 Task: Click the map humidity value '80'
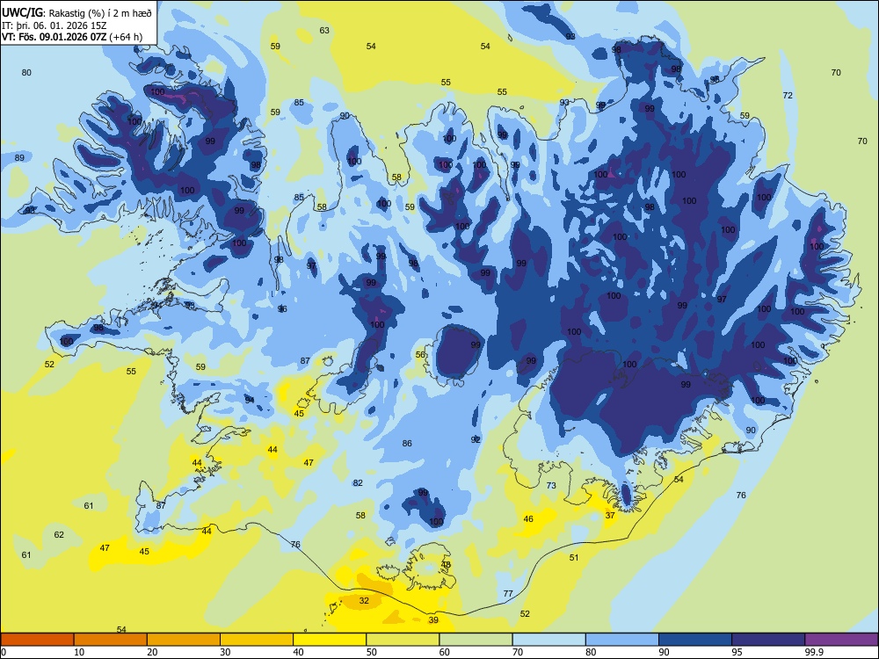(x=26, y=72)
